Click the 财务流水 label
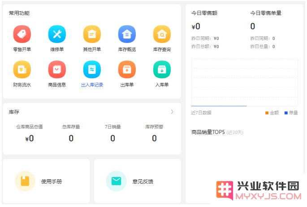The height and width of the screenshot is (207, 307). [22, 85]
